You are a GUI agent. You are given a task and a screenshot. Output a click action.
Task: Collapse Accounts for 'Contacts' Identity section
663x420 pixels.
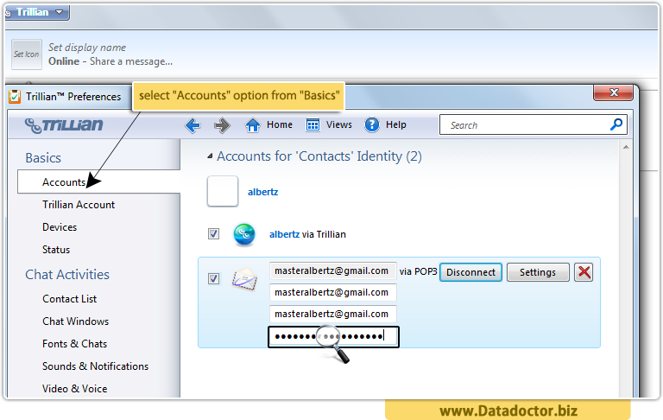210,156
